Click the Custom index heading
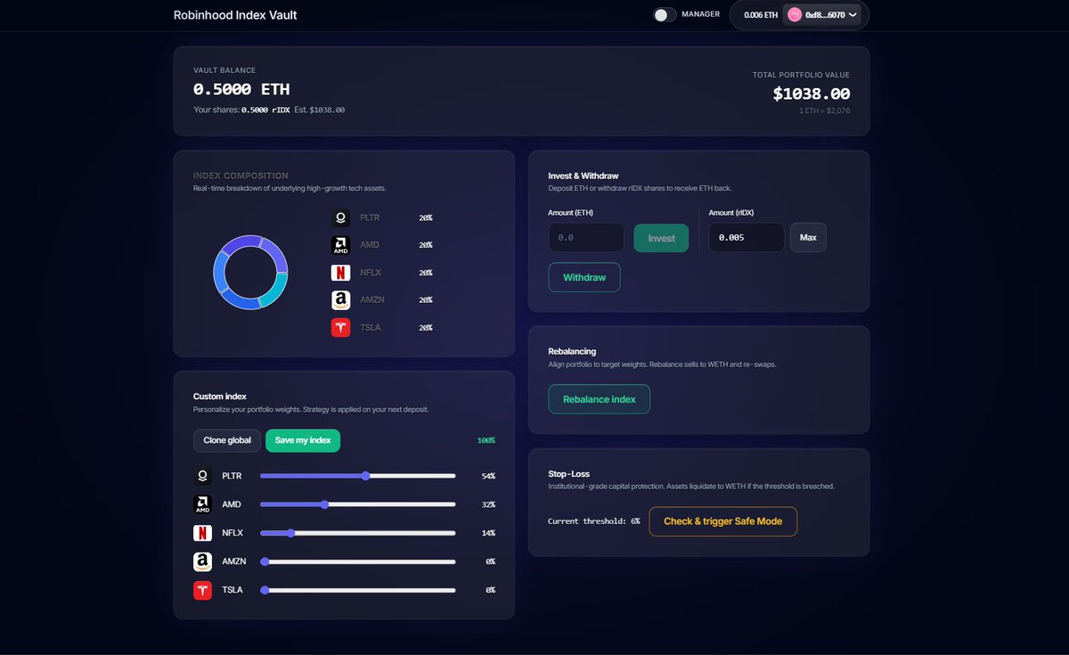Viewport: 1069px width, 655px height. [220, 396]
